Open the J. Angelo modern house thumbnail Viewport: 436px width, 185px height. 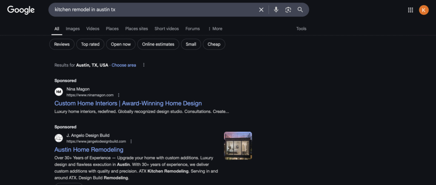(238, 145)
